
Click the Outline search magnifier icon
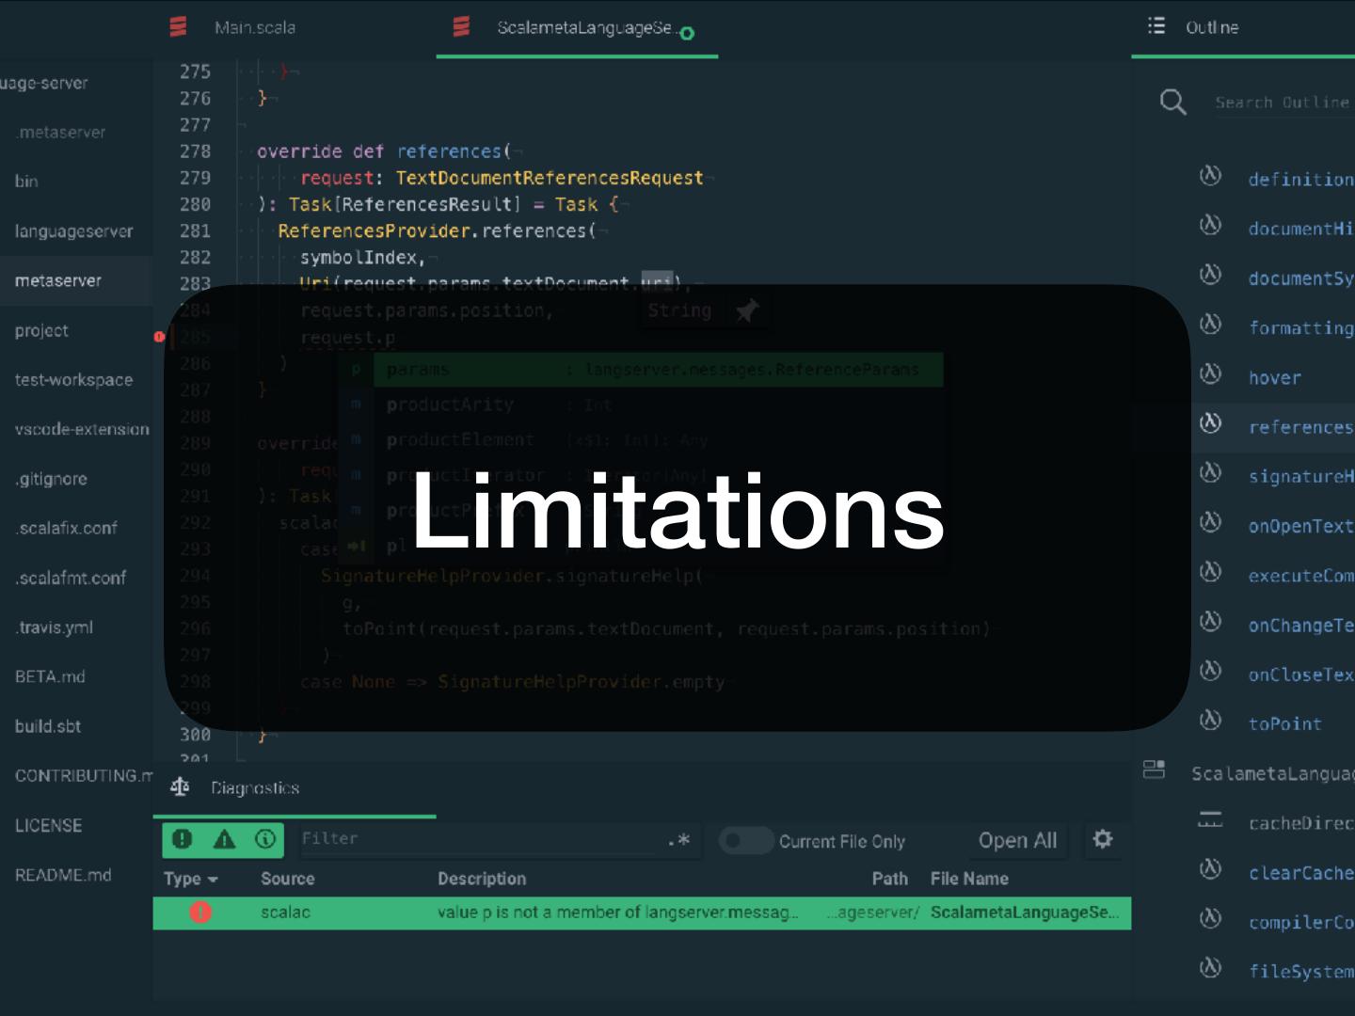point(1172,102)
